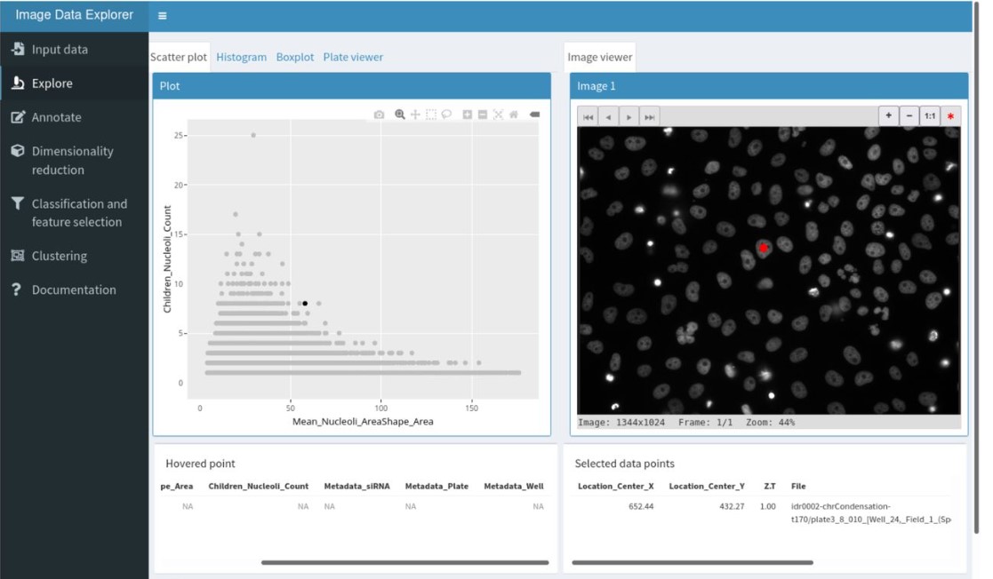993x579 pixels.
Task: Autoscale the scatter plot axes
Action: 498,115
